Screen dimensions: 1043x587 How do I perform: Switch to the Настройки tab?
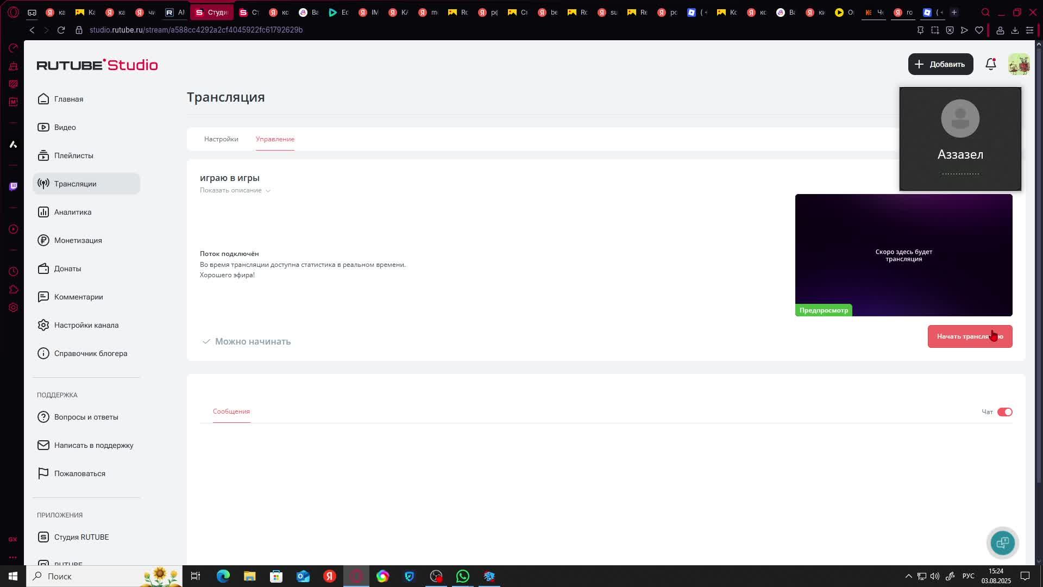221,139
